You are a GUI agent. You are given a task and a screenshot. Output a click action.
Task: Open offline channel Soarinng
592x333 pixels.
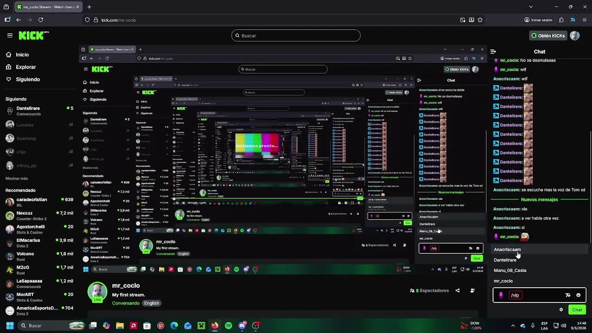[x=39, y=138]
